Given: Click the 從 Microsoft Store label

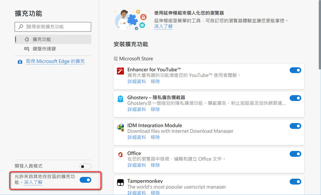Looking at the screenshot, I should 133,59.
